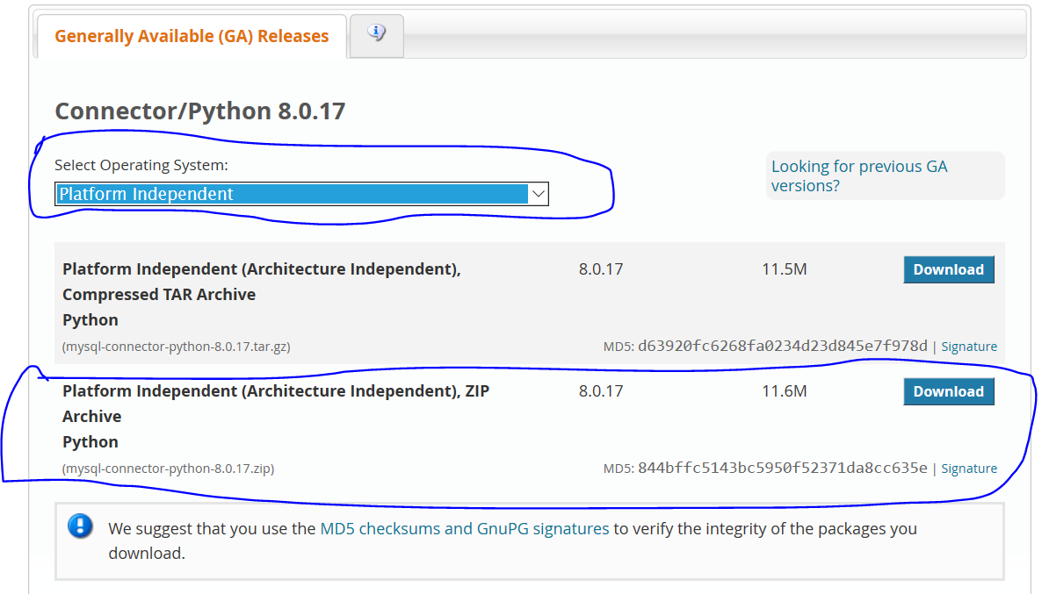Open the Signature link for the zip file

[969, 469]
